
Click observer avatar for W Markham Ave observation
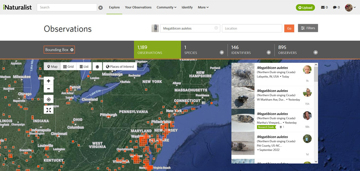[x=307, y=92]
